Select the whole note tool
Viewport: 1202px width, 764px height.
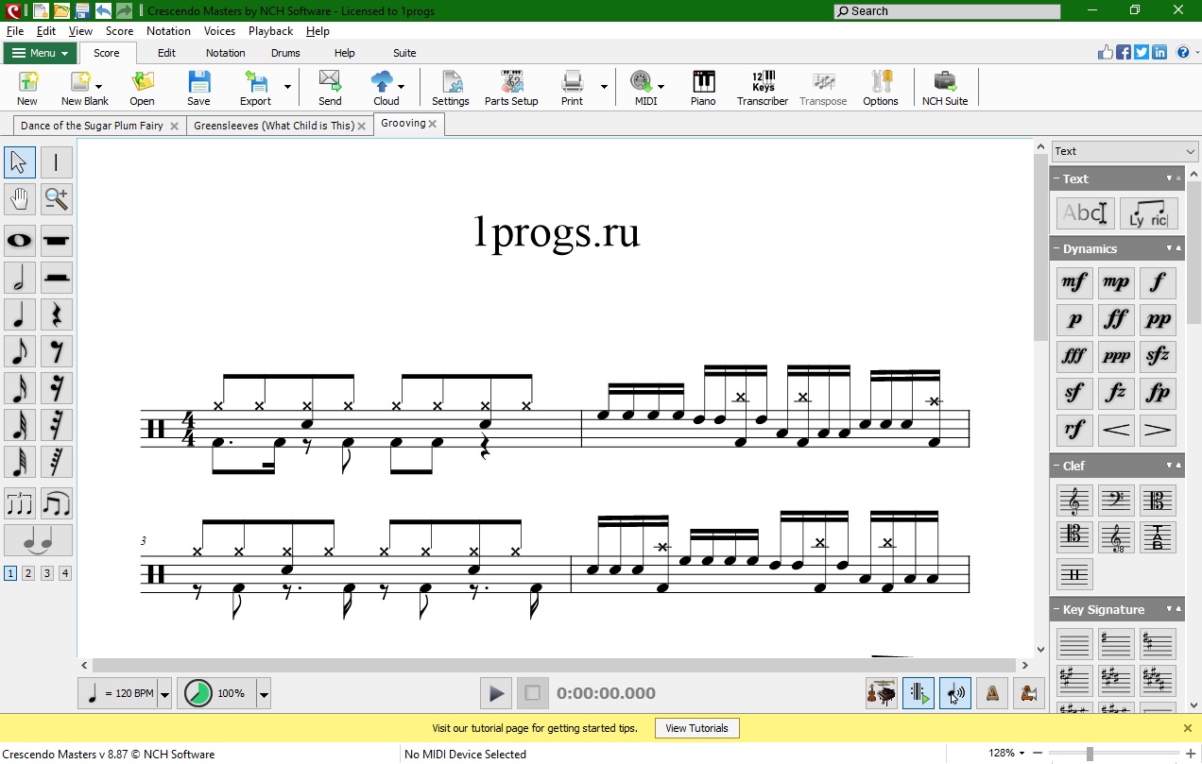[19, 241]
